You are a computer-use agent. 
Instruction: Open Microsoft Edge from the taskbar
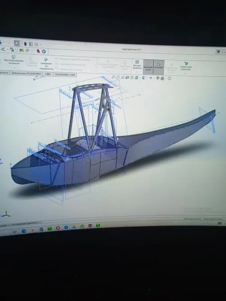(x=24, y=231)
